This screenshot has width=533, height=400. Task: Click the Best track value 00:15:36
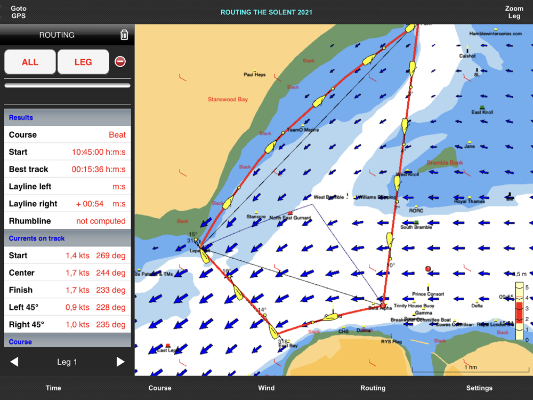click(99, 170)
